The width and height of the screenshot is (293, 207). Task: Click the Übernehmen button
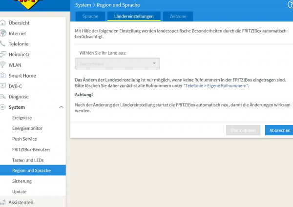[x=243, y=130]
